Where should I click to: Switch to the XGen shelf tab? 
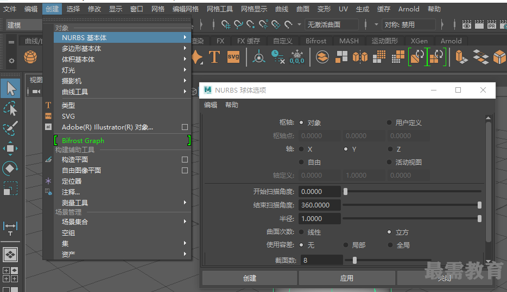419,41
